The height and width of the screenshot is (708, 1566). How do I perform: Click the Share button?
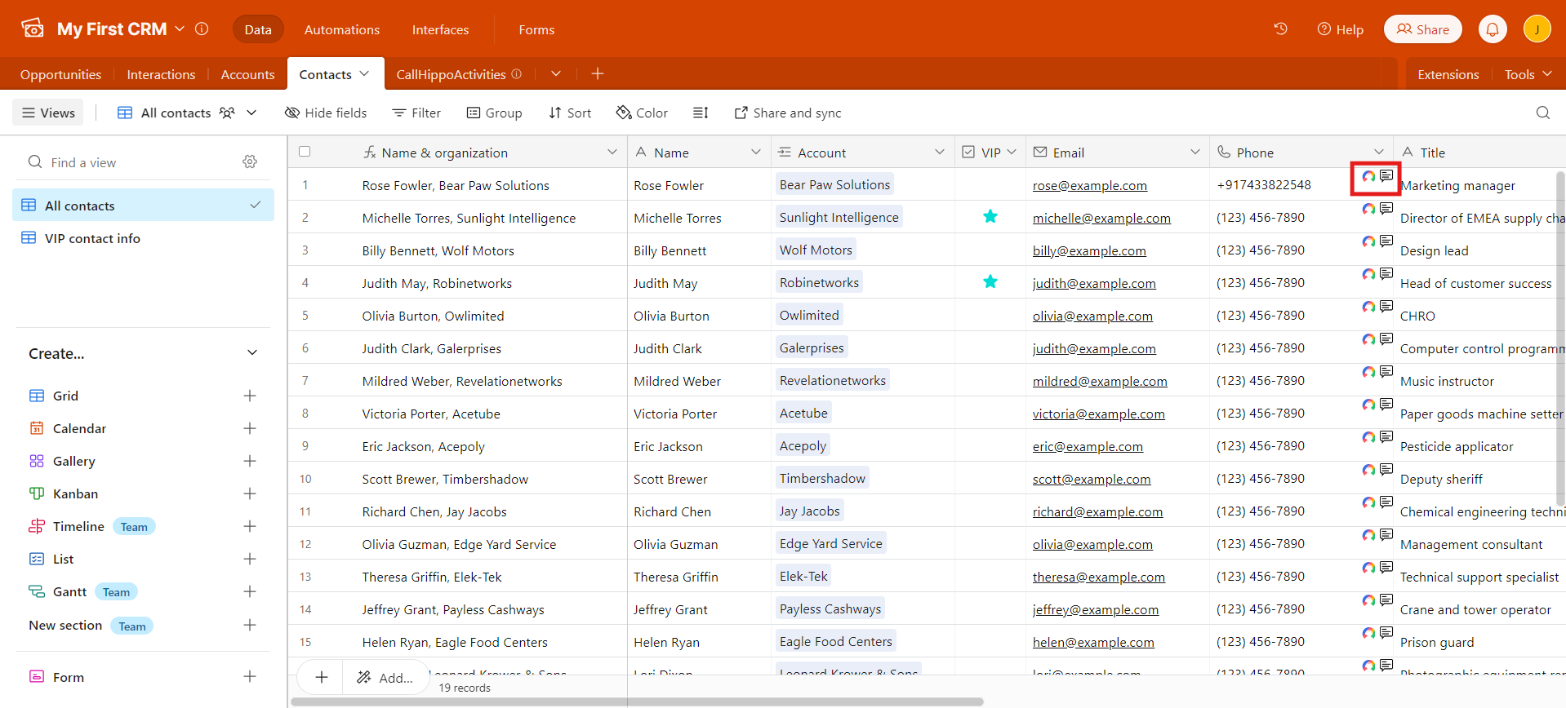coord(1423,29)
